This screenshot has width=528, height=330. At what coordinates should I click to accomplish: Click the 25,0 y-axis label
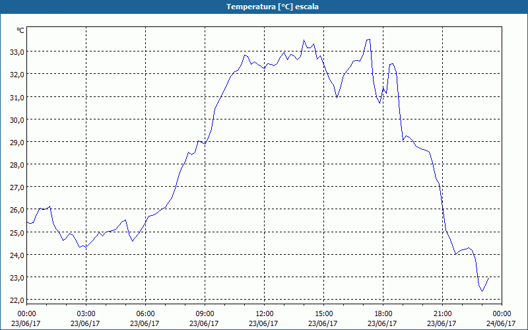pyautogui.click(x=16, y=233)
